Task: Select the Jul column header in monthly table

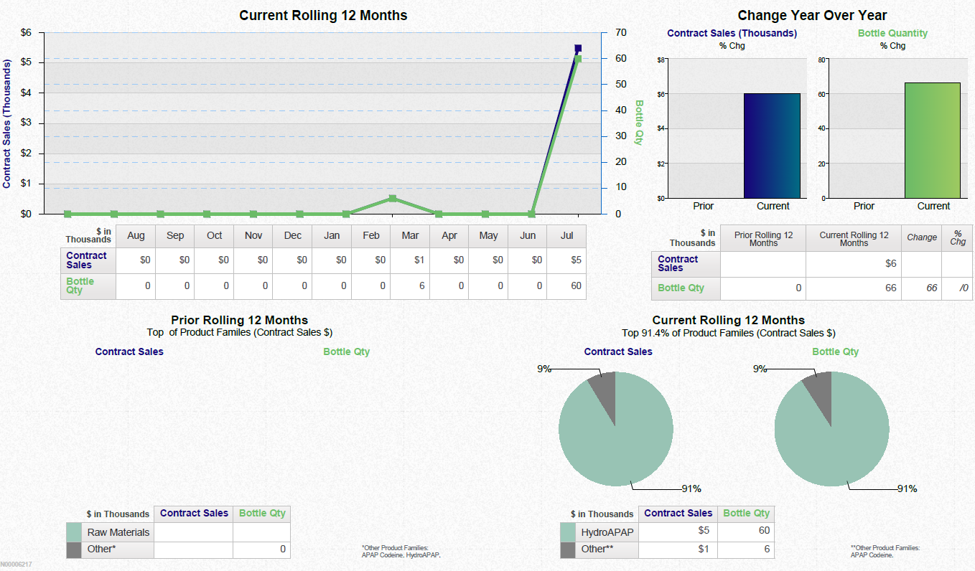Action: click(566, 235)
